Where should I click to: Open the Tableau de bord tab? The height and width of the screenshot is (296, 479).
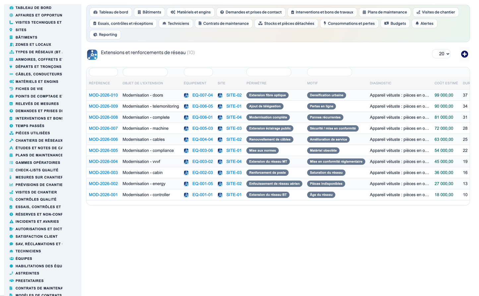point(111,12)
